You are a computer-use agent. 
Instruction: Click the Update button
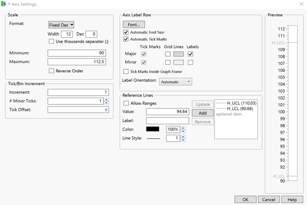coord(203,104)
